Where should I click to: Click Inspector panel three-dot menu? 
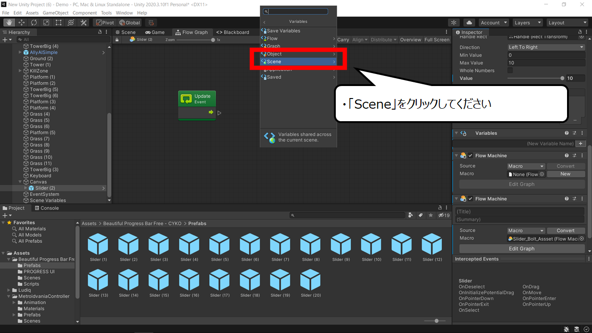pyautogui.click(x=586, y=32)
